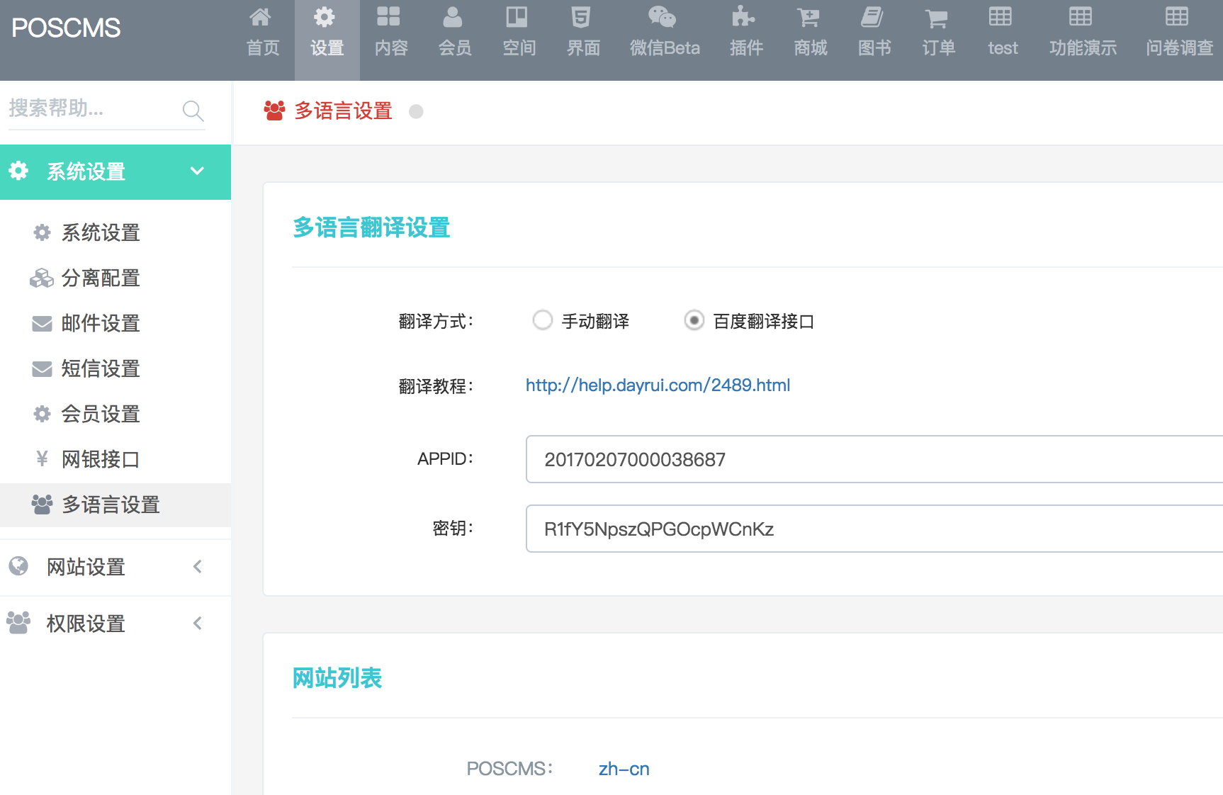Click the envelope icon beside 邮件设置
1223x795 pixels.
42,323
